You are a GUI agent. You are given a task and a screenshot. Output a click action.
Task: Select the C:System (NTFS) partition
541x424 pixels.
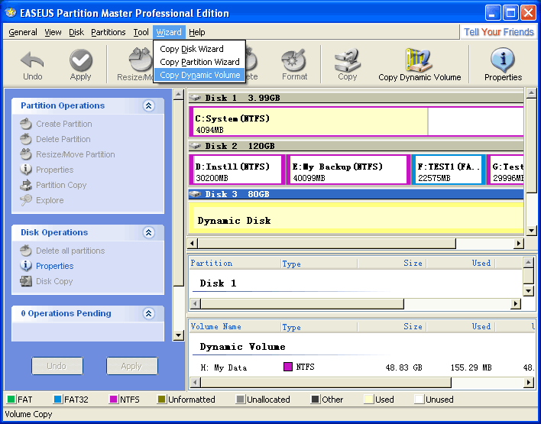tap(356, 121)
